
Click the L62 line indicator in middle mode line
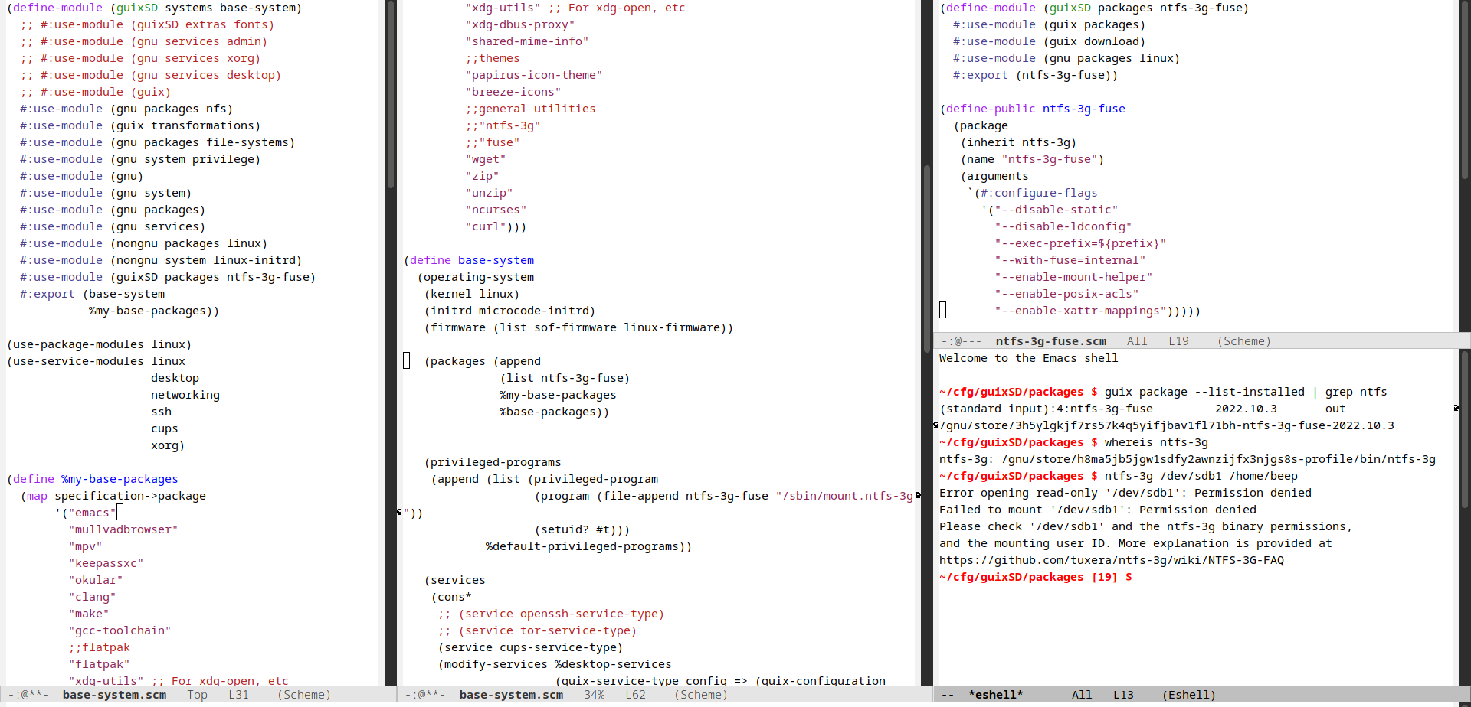[635, 695]
